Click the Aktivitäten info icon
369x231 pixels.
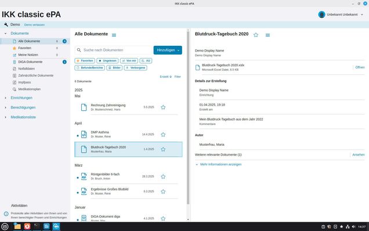pyautogui.click(x=6, y=214)
